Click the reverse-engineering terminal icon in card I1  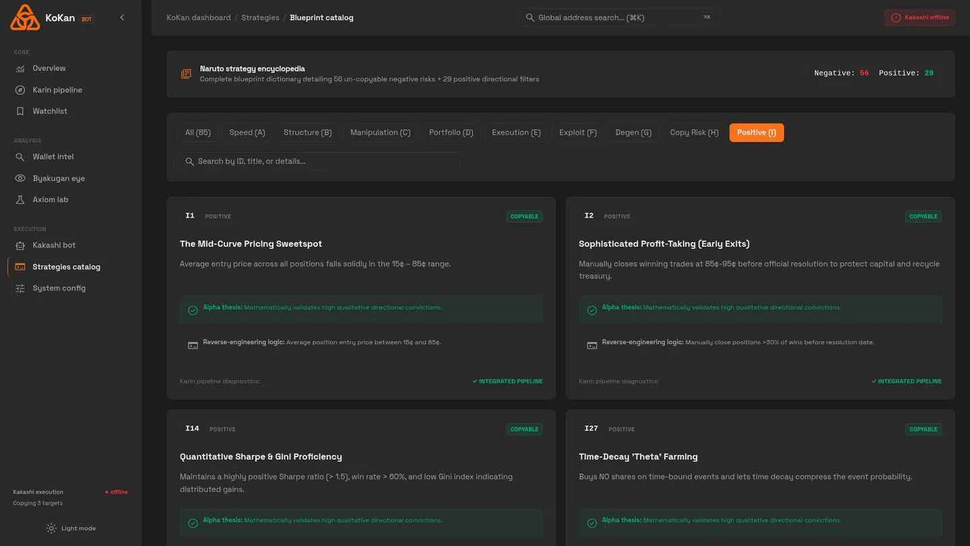tap(193, 345)
